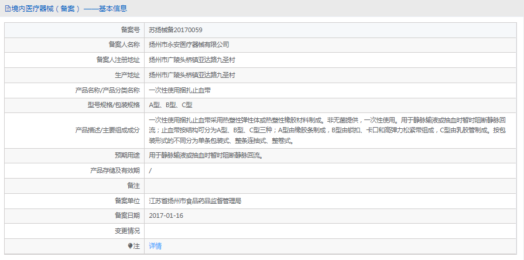Select the filing number 苏扬械备20170059
Viewport: 524px width, 260px height.
coord(176,30)
